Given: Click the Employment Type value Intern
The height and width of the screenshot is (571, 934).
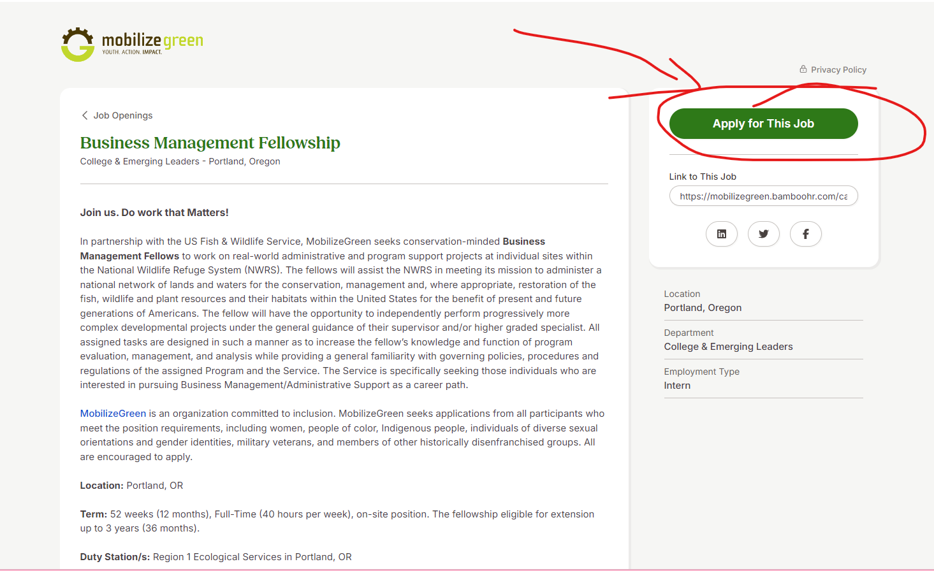Looking at the screenshot, I should (x=677, y=386).
